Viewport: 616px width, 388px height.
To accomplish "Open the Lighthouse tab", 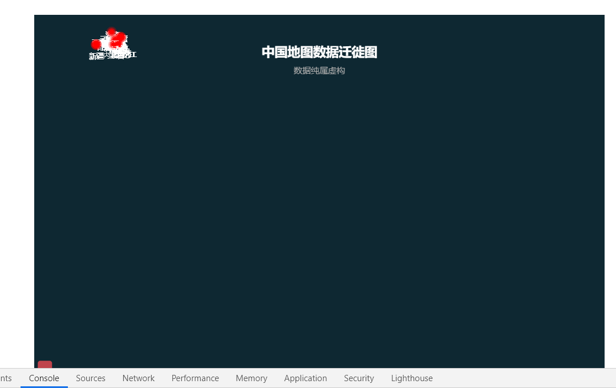I will tap(412, 378).
